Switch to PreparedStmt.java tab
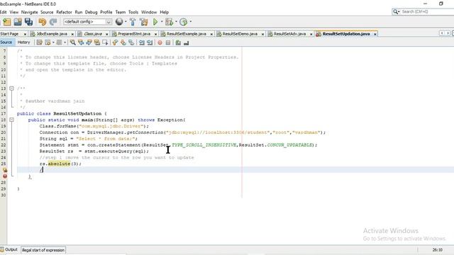 coord(134,34)
